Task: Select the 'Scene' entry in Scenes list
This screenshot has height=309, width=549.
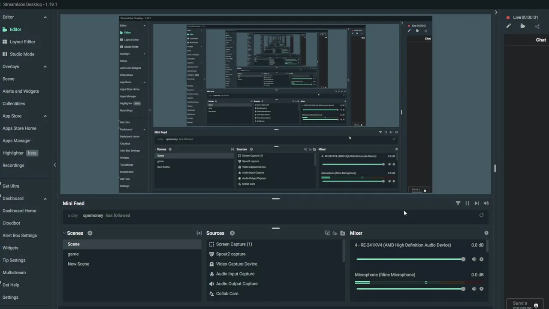Action: point(132,244)
